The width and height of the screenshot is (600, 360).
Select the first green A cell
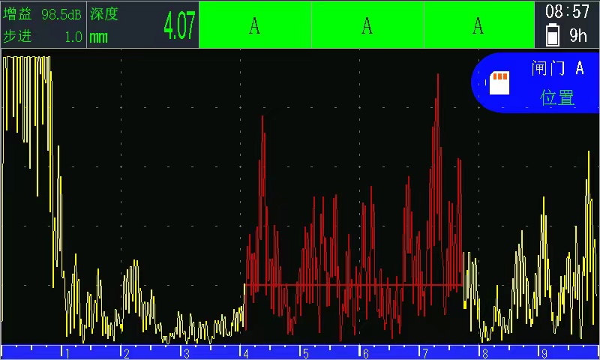coord(255,25)
